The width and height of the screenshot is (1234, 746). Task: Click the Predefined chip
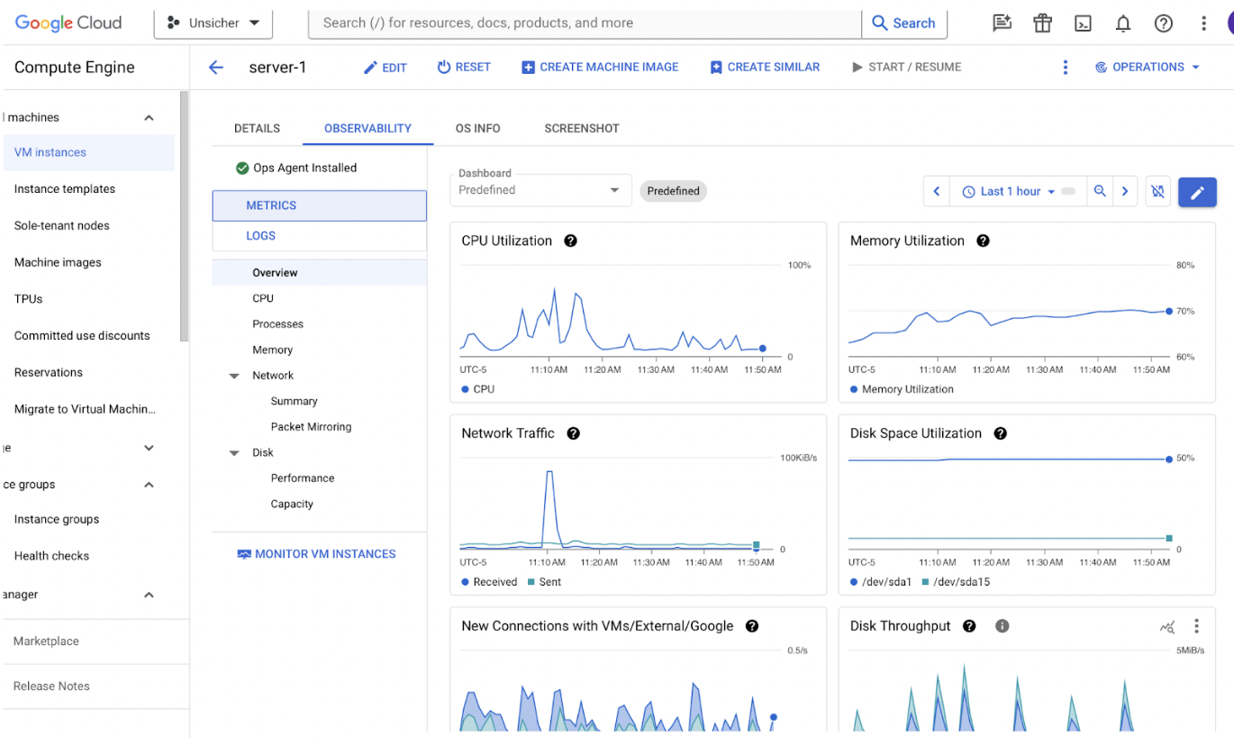point(673,191)
